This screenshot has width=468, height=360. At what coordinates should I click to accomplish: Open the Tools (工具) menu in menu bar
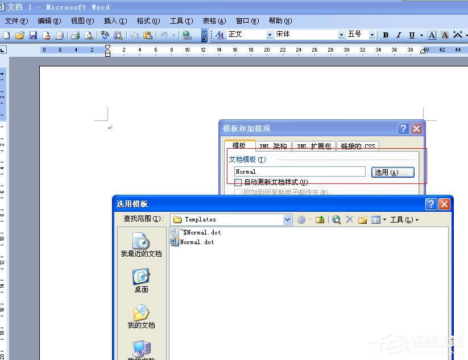(x=181, y=21)
